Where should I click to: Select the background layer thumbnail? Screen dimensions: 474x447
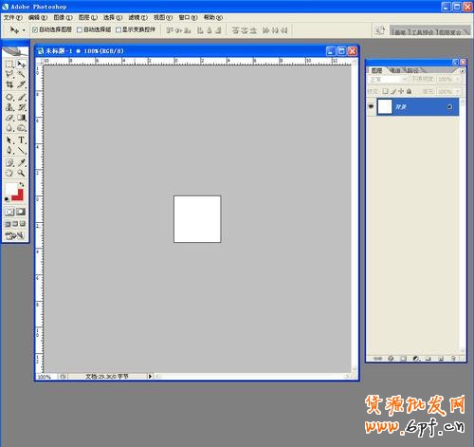tap(385, 106)
